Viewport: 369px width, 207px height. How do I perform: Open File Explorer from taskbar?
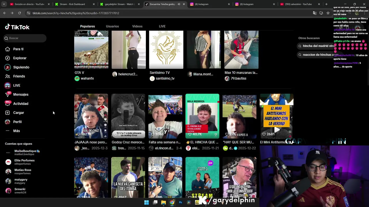click(x=163, y=202)
